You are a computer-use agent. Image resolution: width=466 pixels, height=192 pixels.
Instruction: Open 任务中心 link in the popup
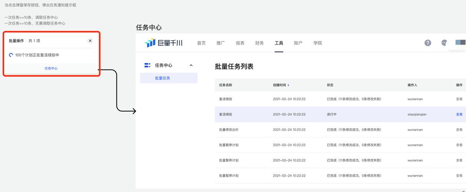(51, 68)
